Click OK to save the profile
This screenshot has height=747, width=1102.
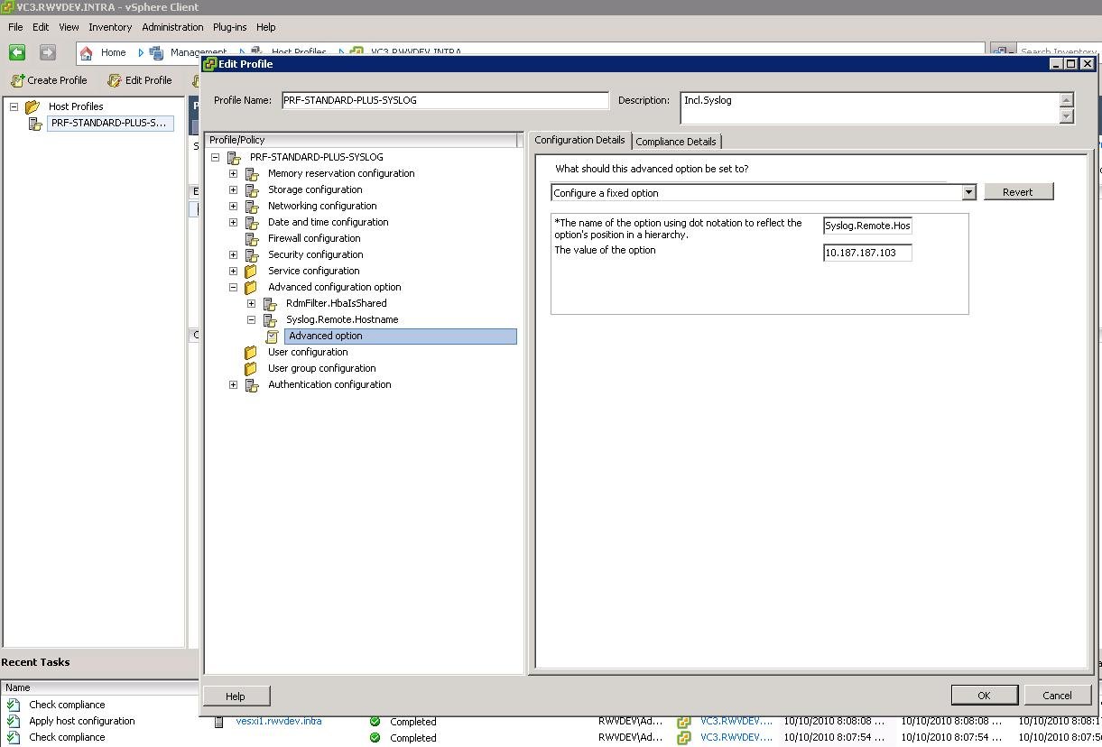click(x=984, y=695)
